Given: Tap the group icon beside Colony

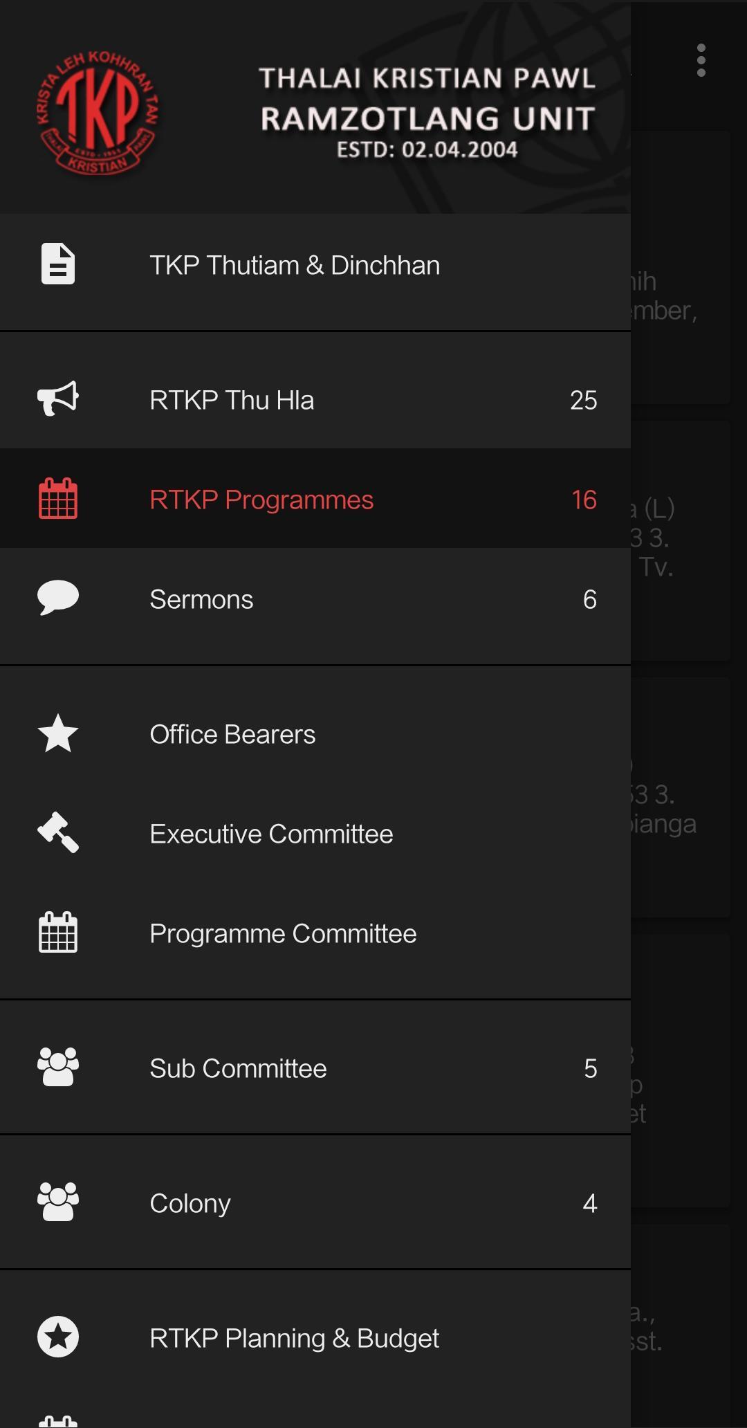Looking at the screenshot, I should pos(58,1202).
